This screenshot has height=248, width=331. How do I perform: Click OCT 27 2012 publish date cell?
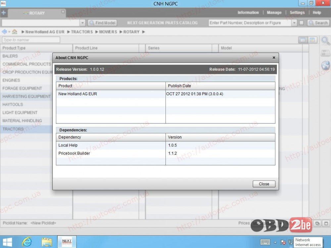(x=220, y=94)
